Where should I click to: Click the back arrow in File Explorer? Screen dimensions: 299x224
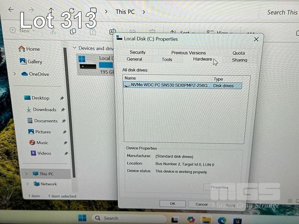11,10
